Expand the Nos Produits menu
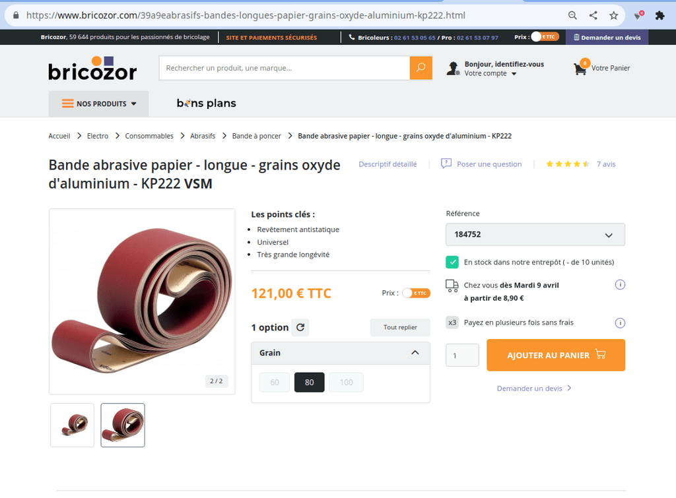 (99, 104)
